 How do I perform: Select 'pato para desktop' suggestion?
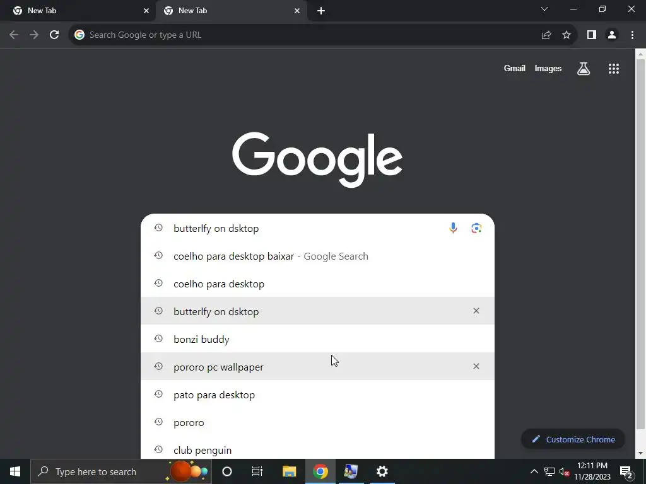[318, 395]
